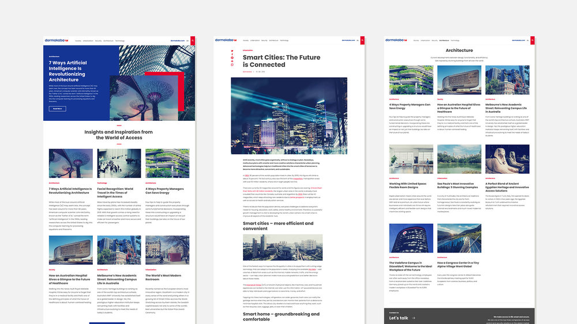Select Technology on the Architecture category page nav
The height and width of the screenshot is (324, 577).
click(x=455, y=40)
